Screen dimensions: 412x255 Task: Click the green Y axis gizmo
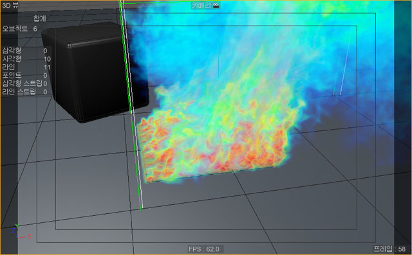click(x=17, y=225)
